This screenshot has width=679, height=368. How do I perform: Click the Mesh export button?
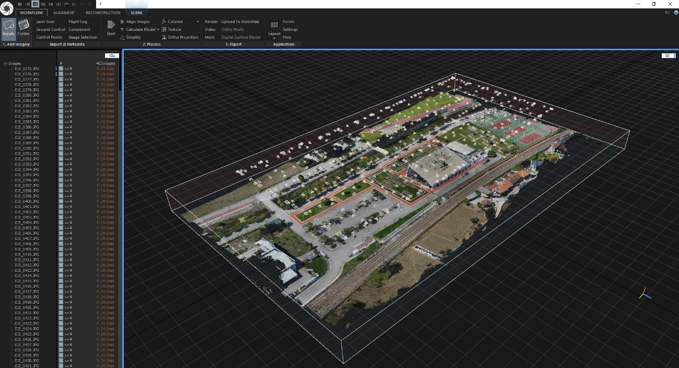pos(209,38)
